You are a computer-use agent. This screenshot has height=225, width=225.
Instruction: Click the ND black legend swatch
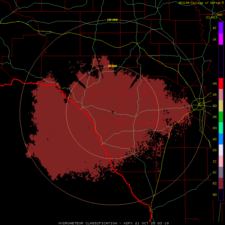(x=221, y=194)
